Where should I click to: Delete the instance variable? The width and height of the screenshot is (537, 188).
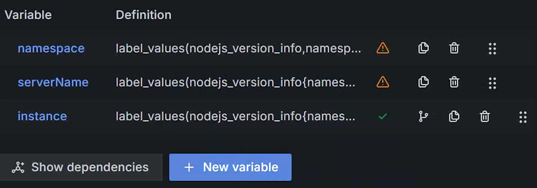[485, 116]
